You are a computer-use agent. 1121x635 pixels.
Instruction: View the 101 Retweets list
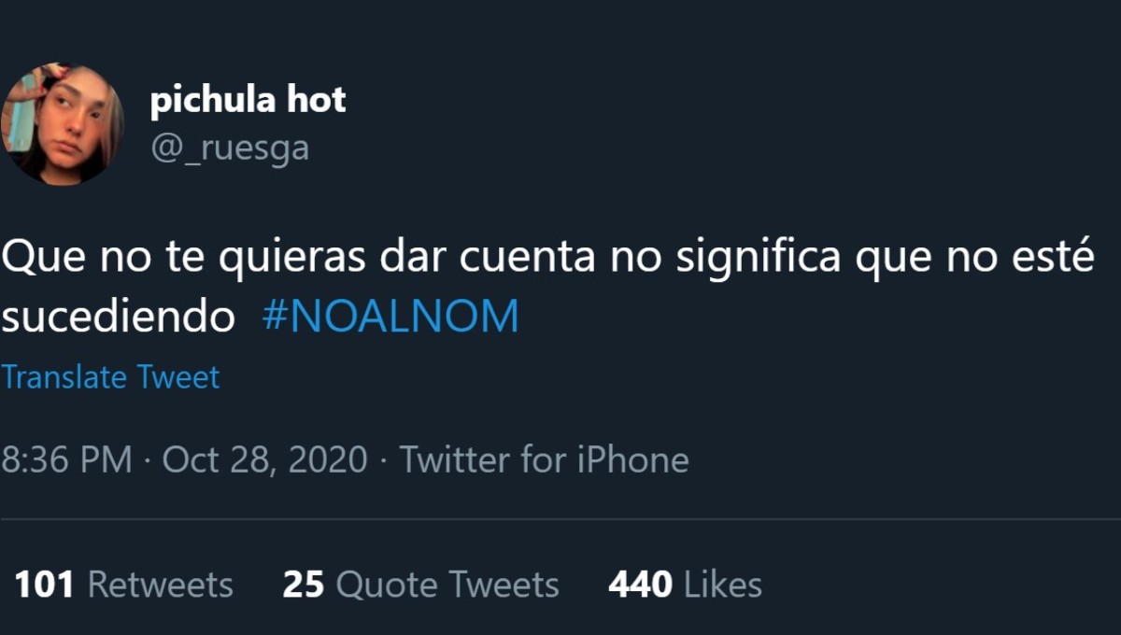pos(123,585)
